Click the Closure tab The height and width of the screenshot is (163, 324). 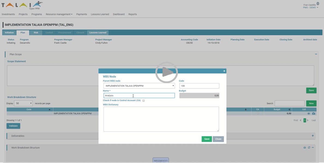tap(80, 33)
